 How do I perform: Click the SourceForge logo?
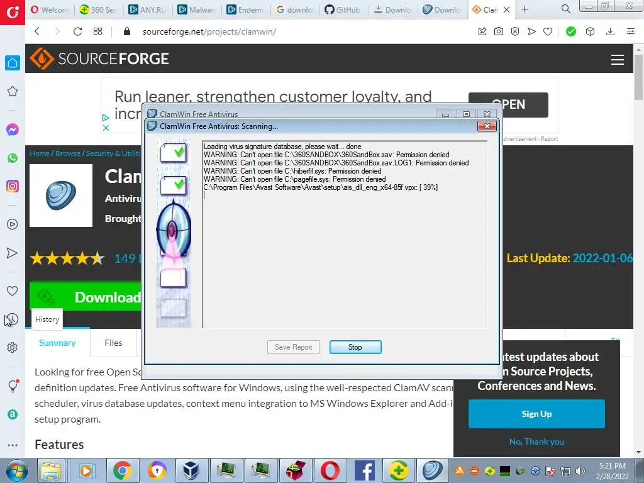pos(99,58)
